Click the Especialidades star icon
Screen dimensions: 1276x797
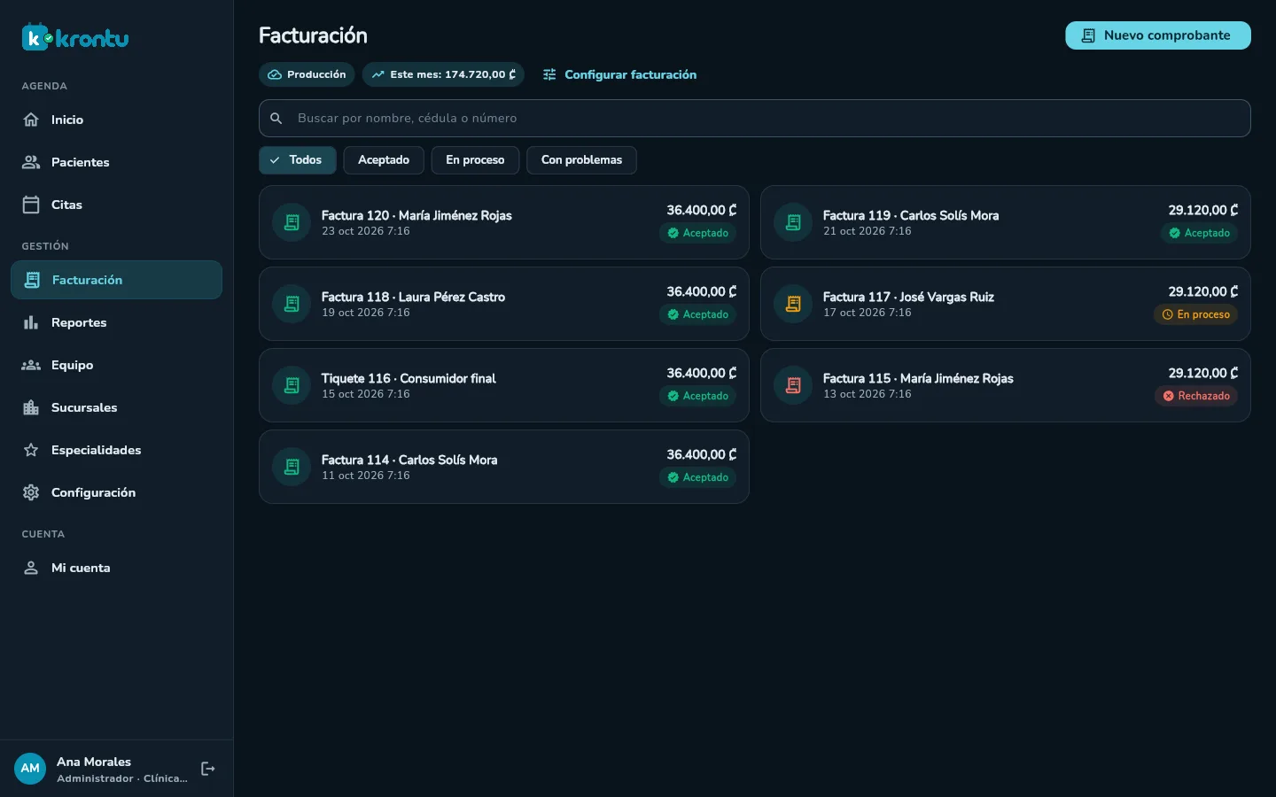pyautogui.click(x=31, y=450)
